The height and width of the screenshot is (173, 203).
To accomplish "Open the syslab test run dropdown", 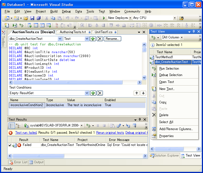I will tap(81, 125).
